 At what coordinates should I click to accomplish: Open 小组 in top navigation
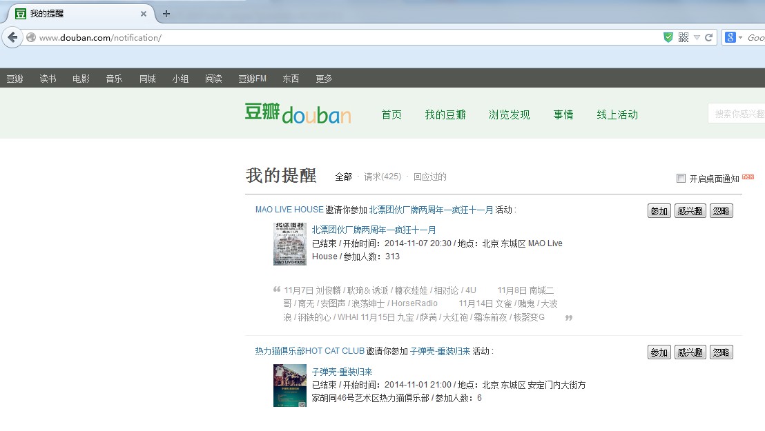tap(180, 79)
